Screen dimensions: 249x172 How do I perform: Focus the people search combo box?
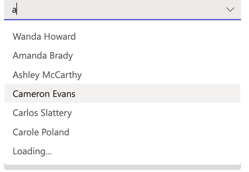(x=113, y=10)
